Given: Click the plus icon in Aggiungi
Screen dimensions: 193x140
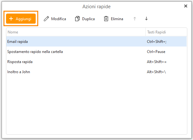Looking at the screenshot, I should (11, 19).
